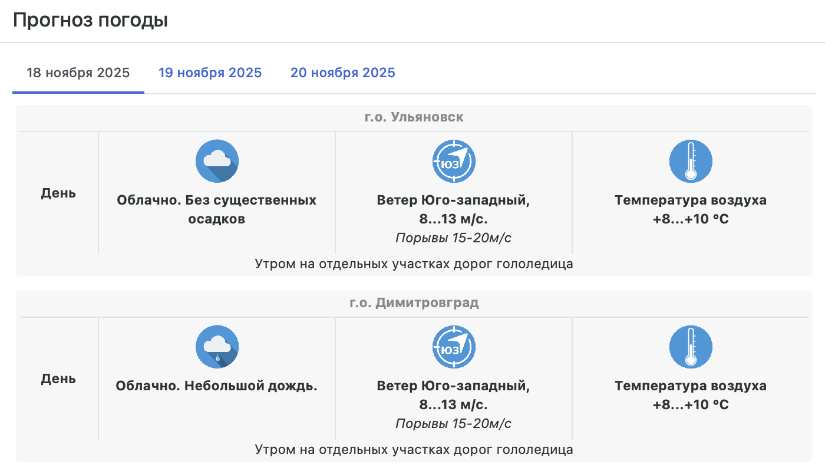The image size is (825, 474).
Task: Click the Облачно. Небольшой дождь text
Action: point(217,386)
